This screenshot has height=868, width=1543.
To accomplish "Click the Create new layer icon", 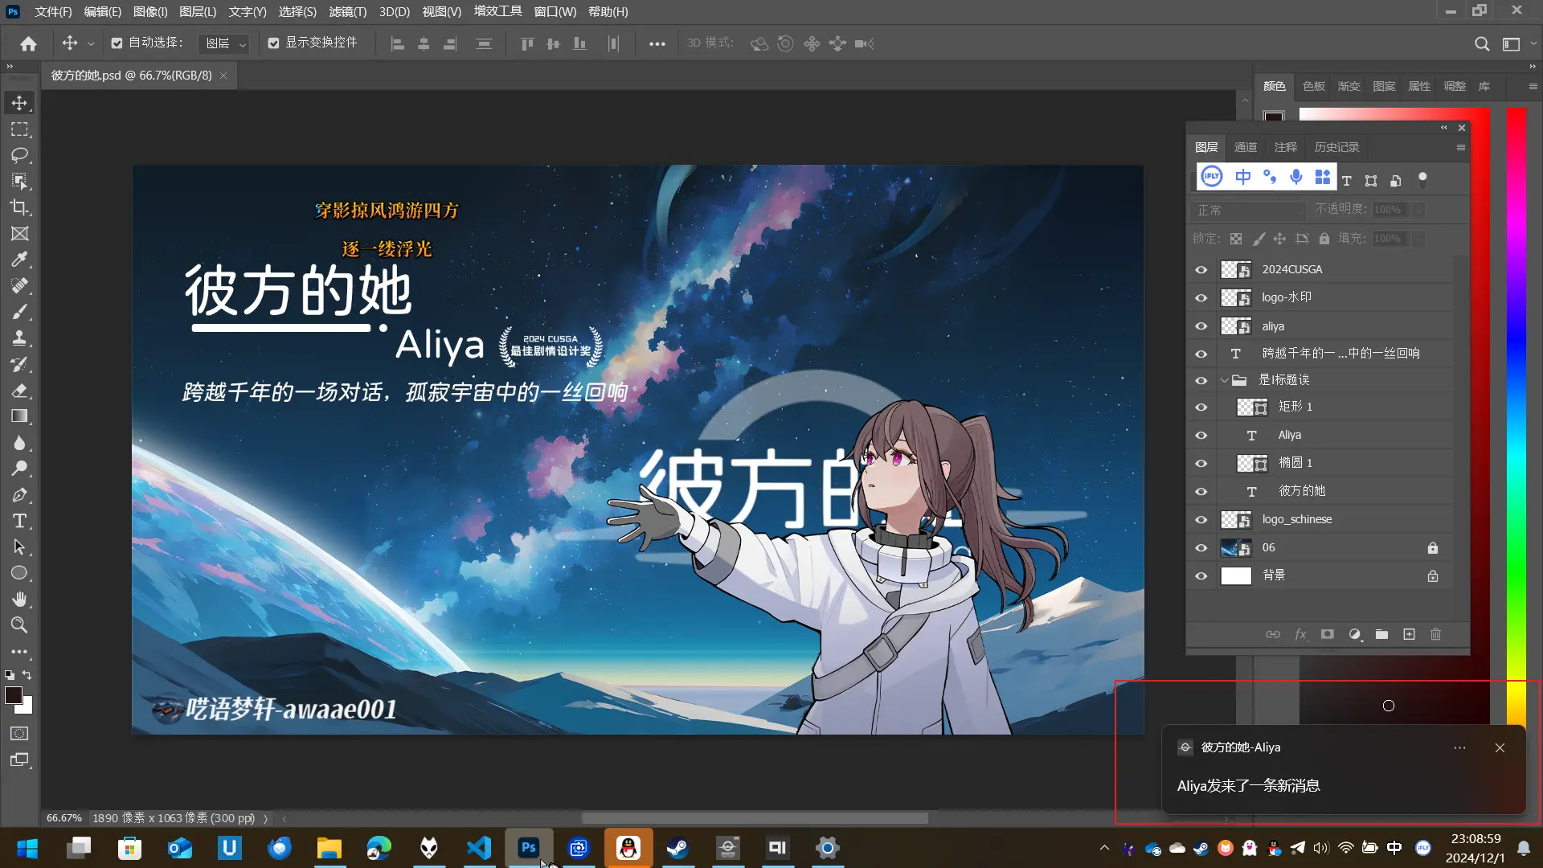I will 1409,634.
